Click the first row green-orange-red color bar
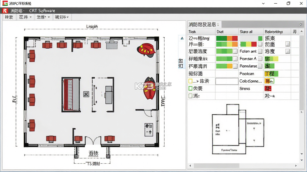This screenshot has height=172, width=307. pos(227,38)
